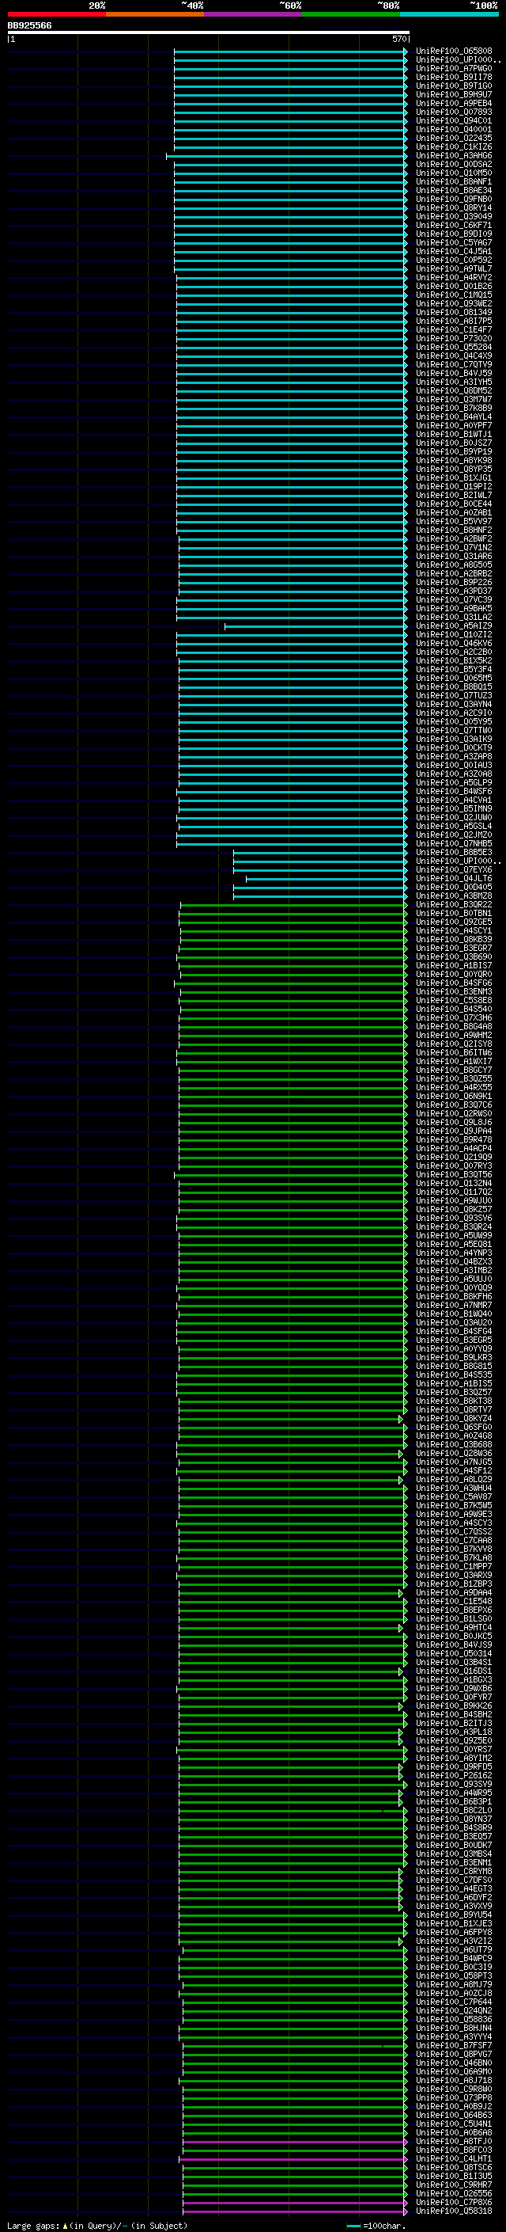
Task: Select hit label UniRef100_A9PEB4
Action: (x=454, y=103)
